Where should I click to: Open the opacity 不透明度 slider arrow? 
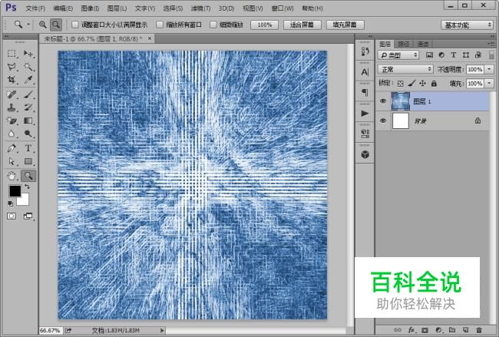click(489, 69)
